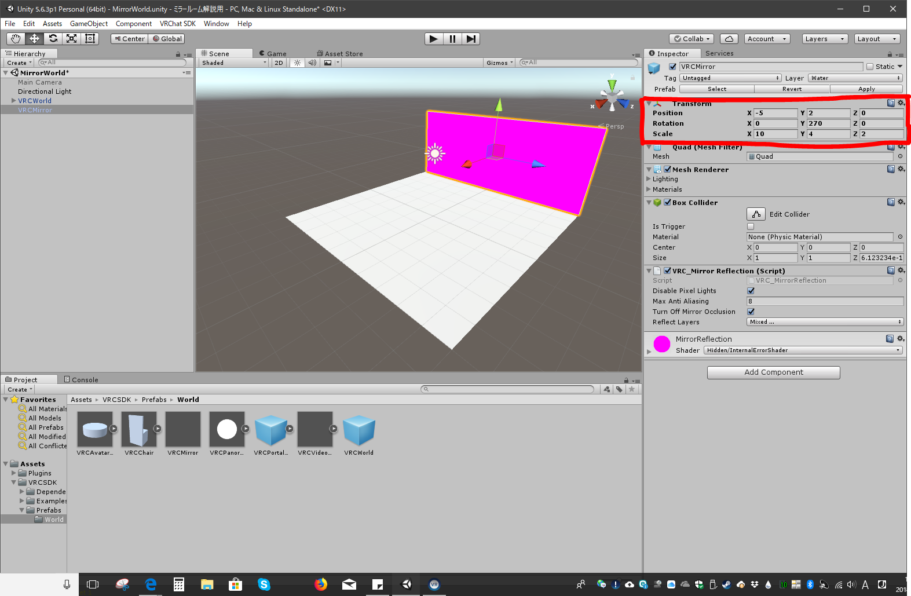Select the Scale tool

71,39
